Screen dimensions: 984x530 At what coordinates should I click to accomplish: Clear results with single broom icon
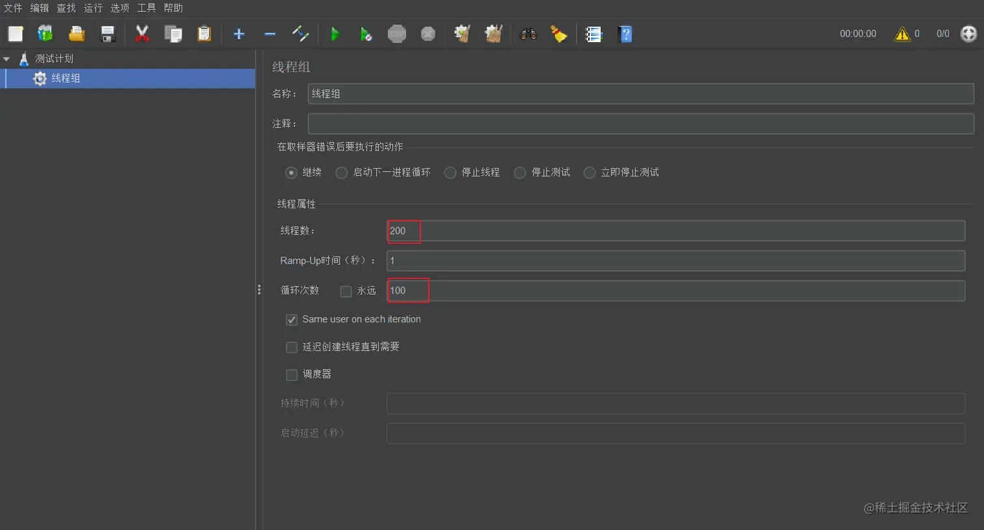point(462,34)
